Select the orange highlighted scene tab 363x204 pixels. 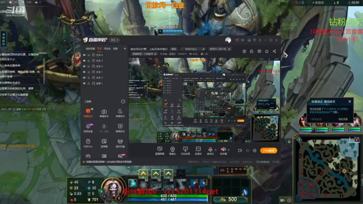(x=99, y=49)
